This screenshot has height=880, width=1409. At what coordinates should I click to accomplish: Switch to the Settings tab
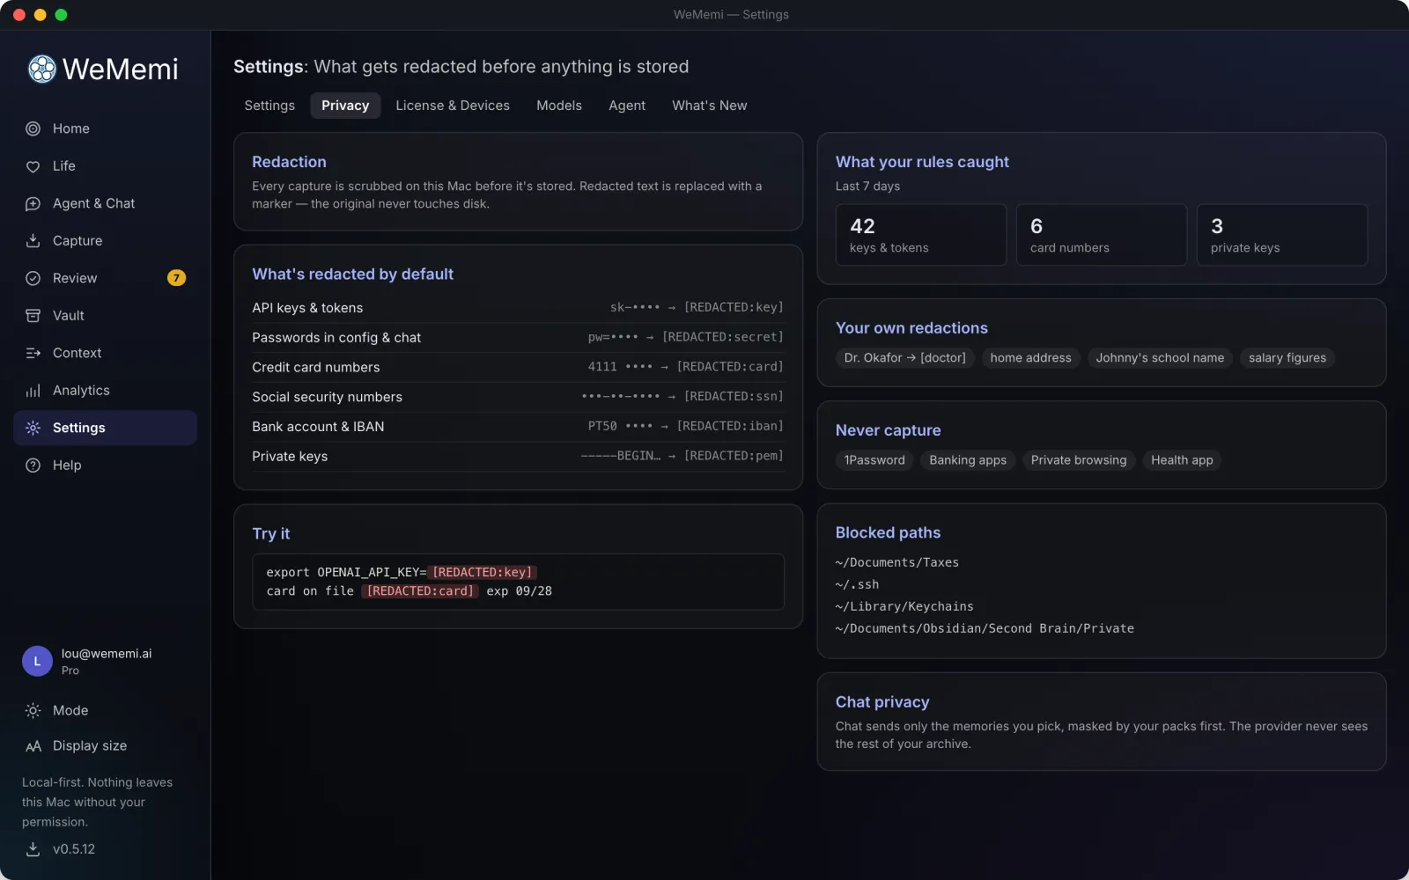click(x=269, y=106)
